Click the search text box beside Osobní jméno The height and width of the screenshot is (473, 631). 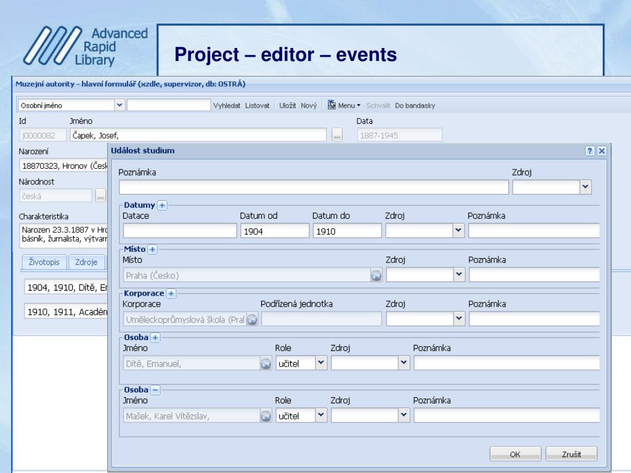point(169,105)
